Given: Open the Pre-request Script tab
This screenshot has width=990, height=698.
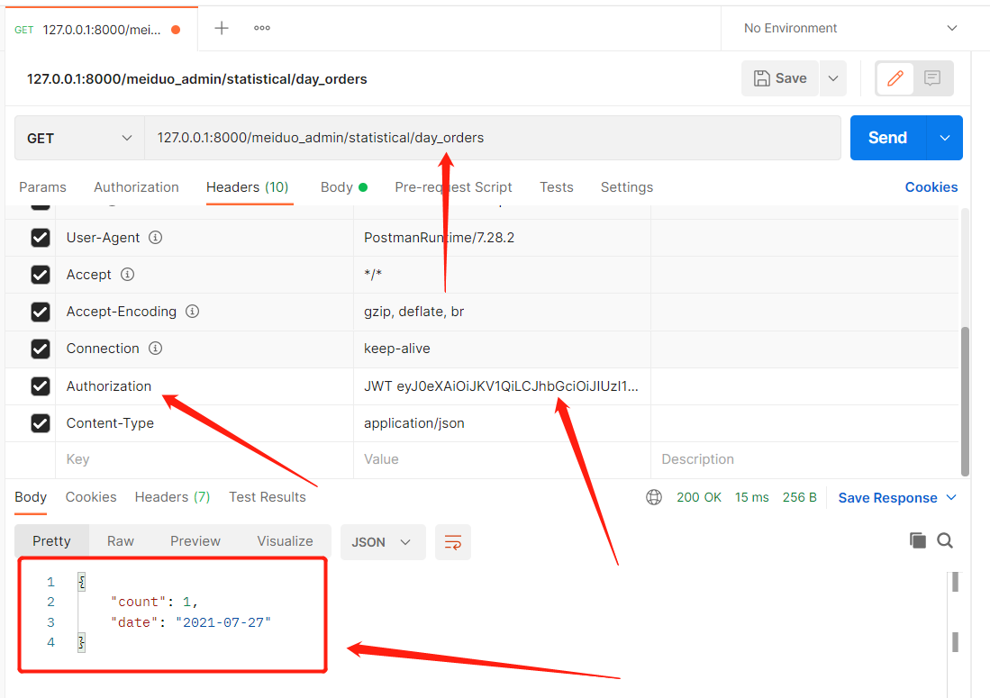Looking at the screenshot, I should click(x=453, y=187).
